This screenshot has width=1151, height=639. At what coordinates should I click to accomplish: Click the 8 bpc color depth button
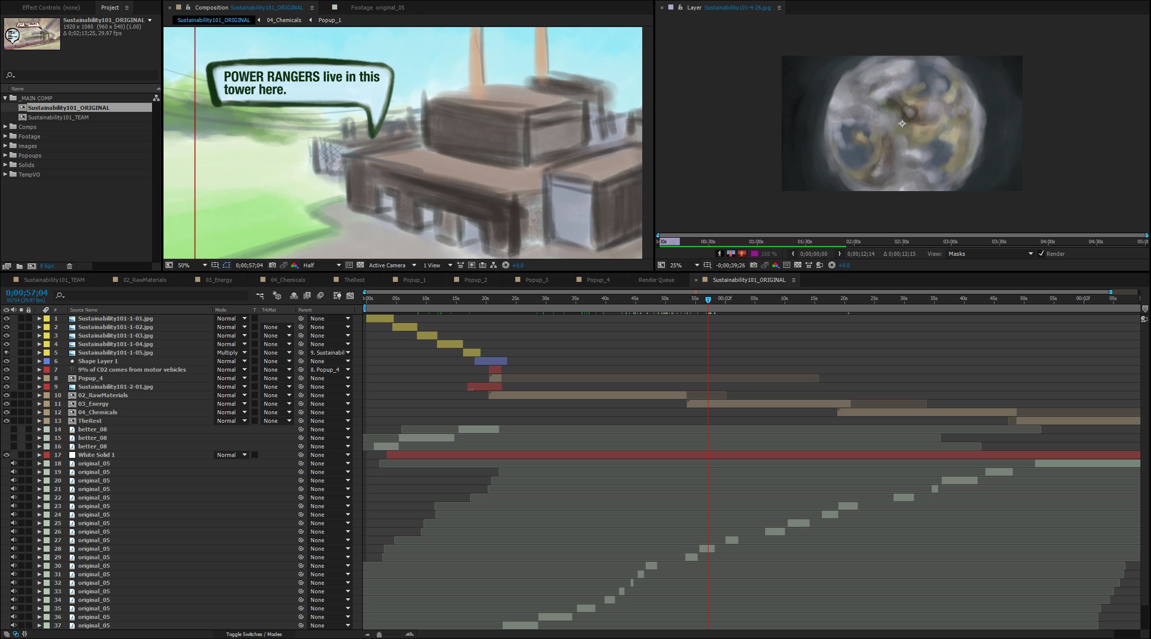coord(47,266)
